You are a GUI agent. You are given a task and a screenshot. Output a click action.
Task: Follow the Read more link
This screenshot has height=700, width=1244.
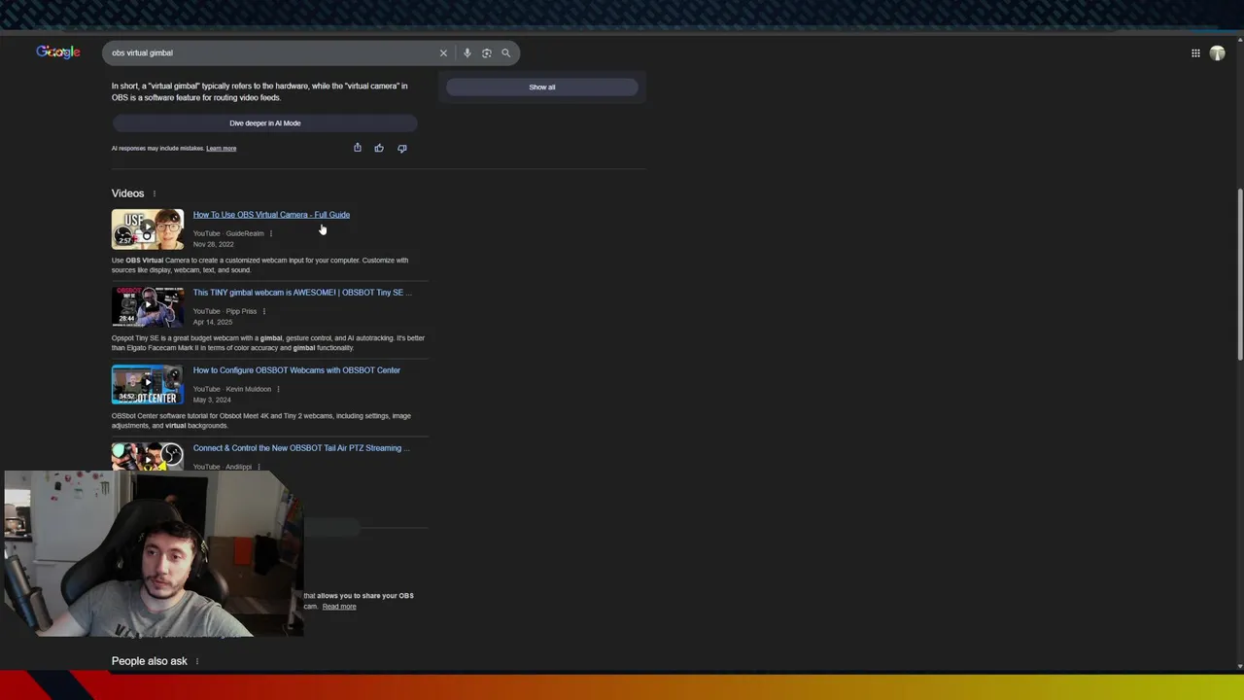tap(339, 607)
